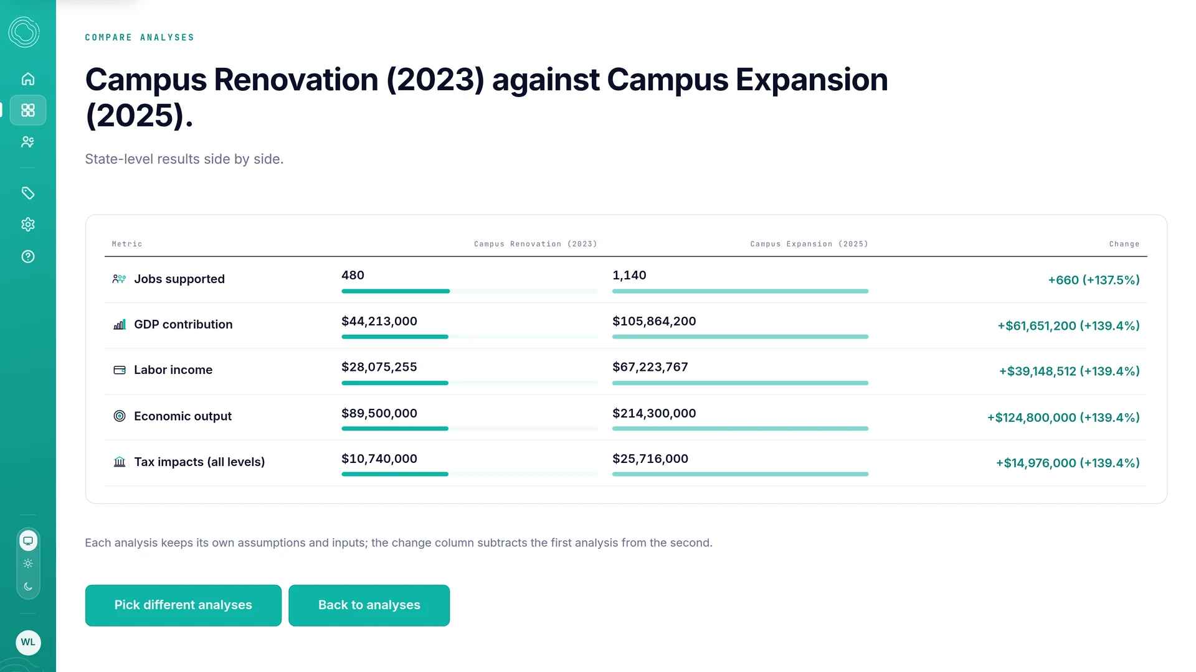Click the Compare Analyses breadcrumb label
Viewport: 1196px width, 672px height.
[x=140, y=37]
